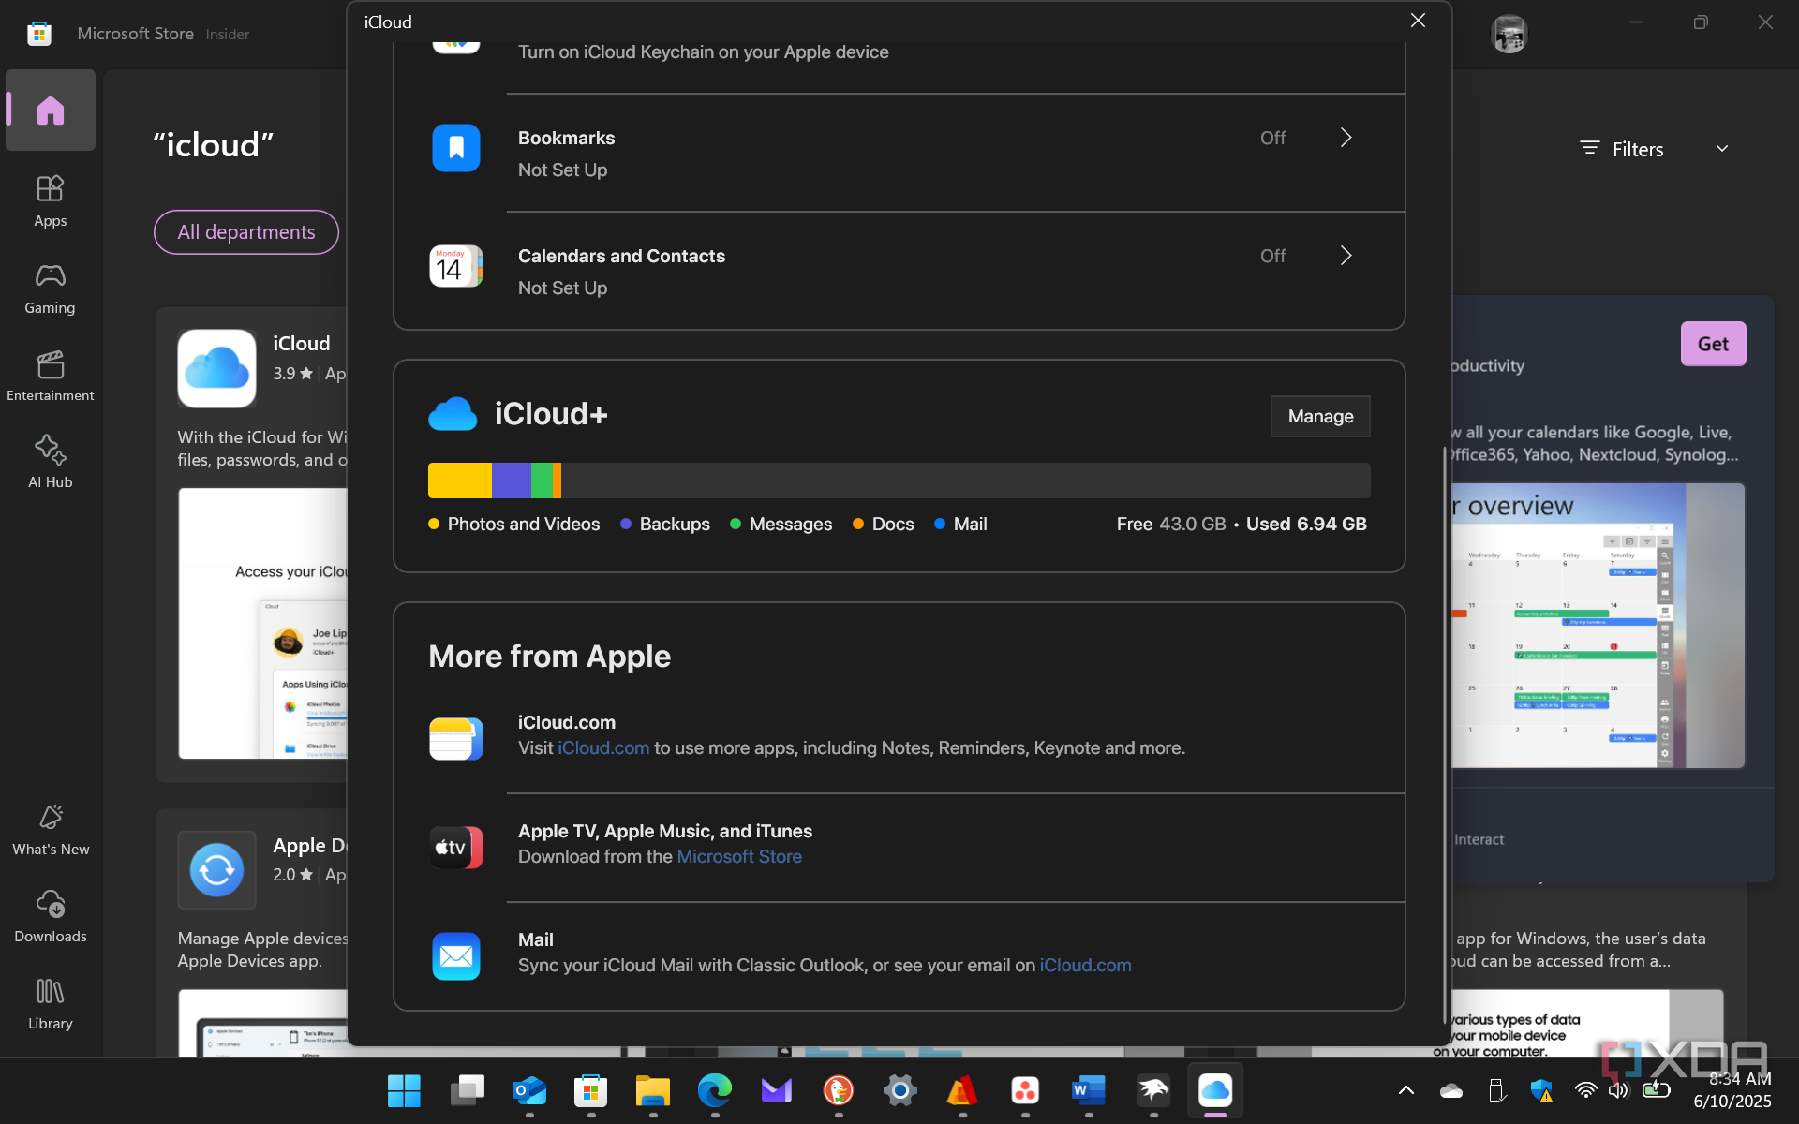Click the Calendars and Contacts calendar icon

point(456,266)
